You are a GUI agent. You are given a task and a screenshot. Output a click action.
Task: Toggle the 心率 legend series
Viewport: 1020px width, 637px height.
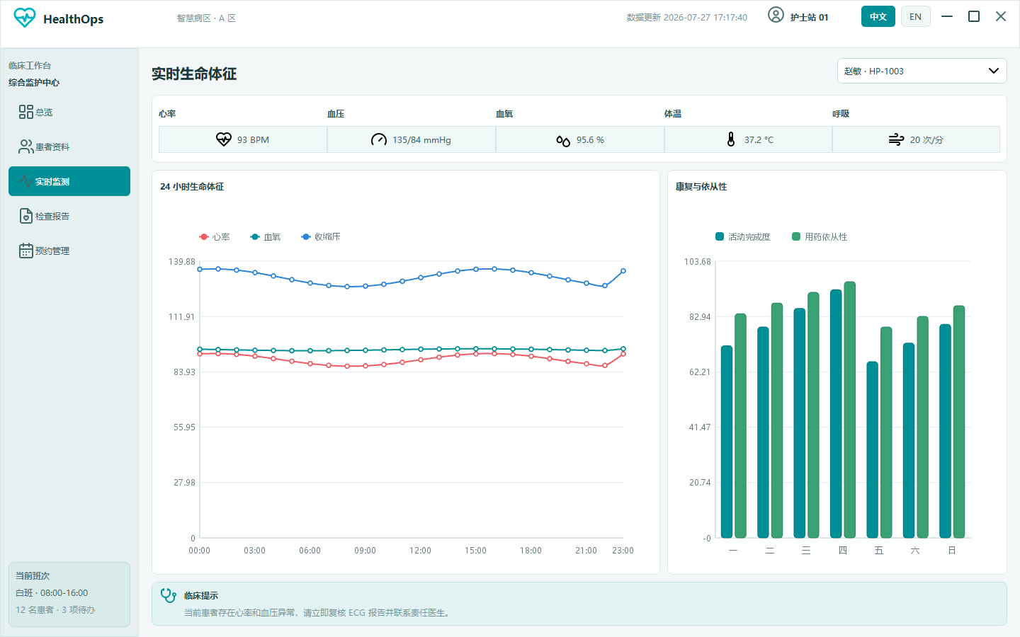click(215, 237)
